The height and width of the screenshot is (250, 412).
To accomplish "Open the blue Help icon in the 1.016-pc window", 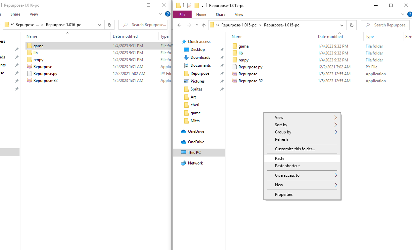I will pyautogui.click(x=168, y=14).
